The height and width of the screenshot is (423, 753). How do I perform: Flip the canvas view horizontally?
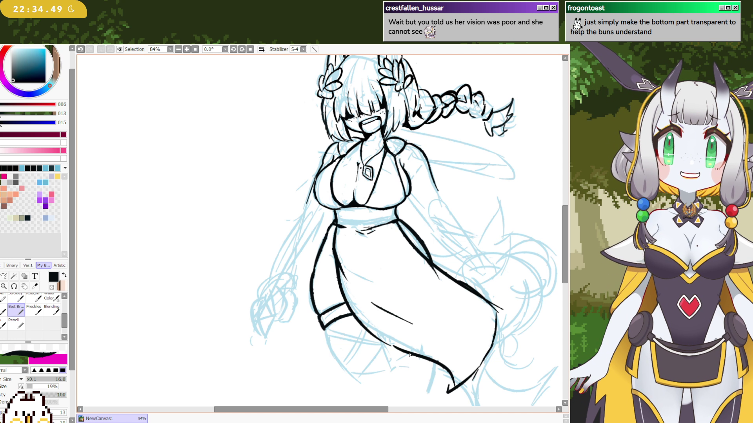(x=262, y=49)
